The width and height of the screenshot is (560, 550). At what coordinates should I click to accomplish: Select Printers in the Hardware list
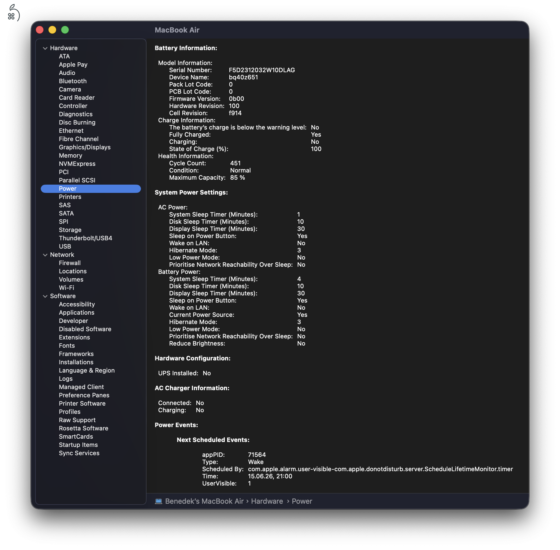coord(70,197)
